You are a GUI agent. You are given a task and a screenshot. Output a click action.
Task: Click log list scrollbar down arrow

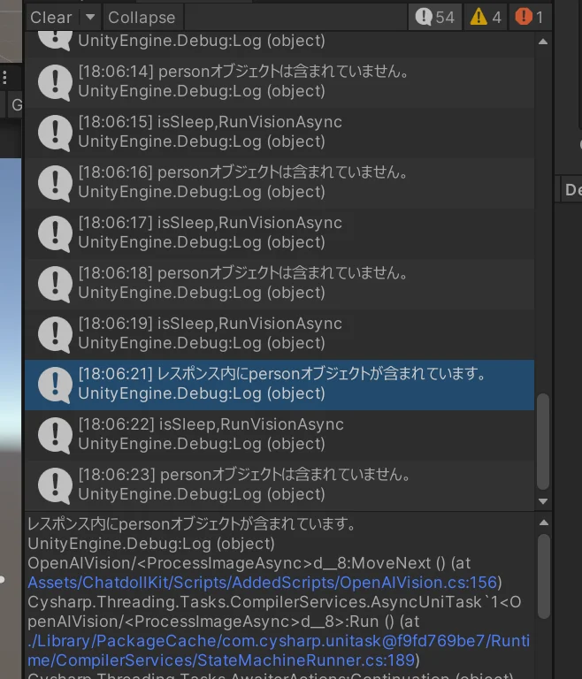click(x=543, y=501)
